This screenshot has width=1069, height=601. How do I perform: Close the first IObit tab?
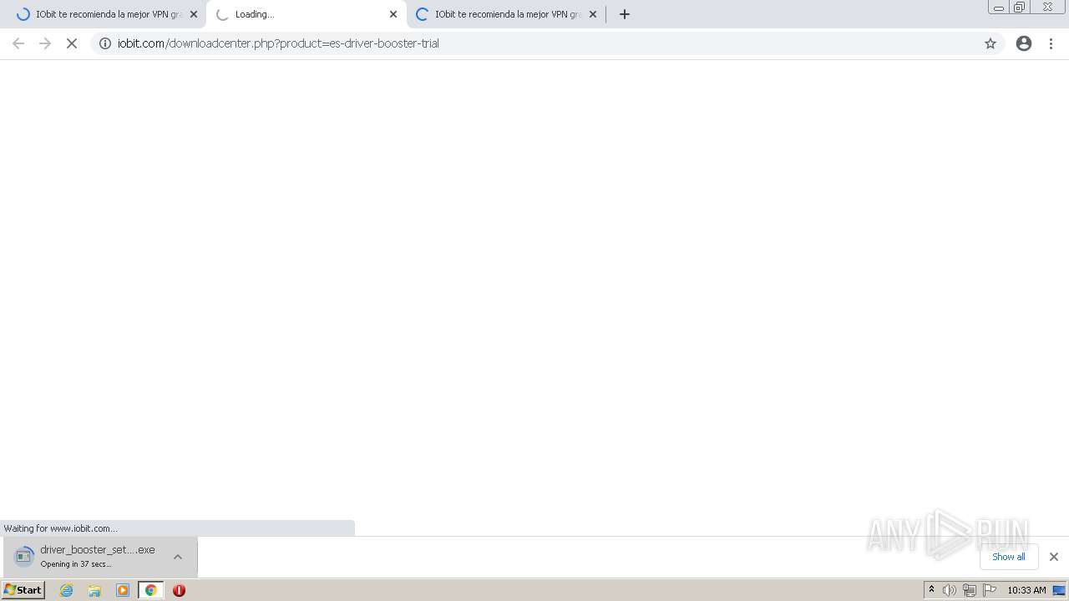tap(194, 14)
